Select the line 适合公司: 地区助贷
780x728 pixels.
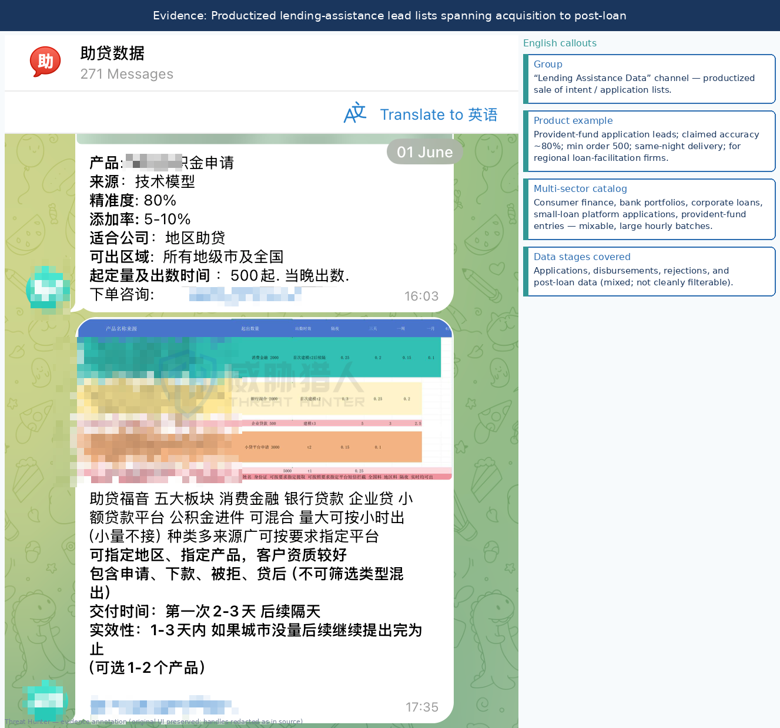158,238
